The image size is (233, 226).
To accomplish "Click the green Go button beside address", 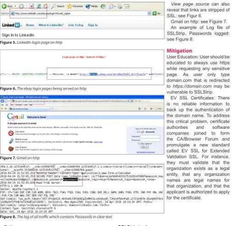I will click(156, 13).
